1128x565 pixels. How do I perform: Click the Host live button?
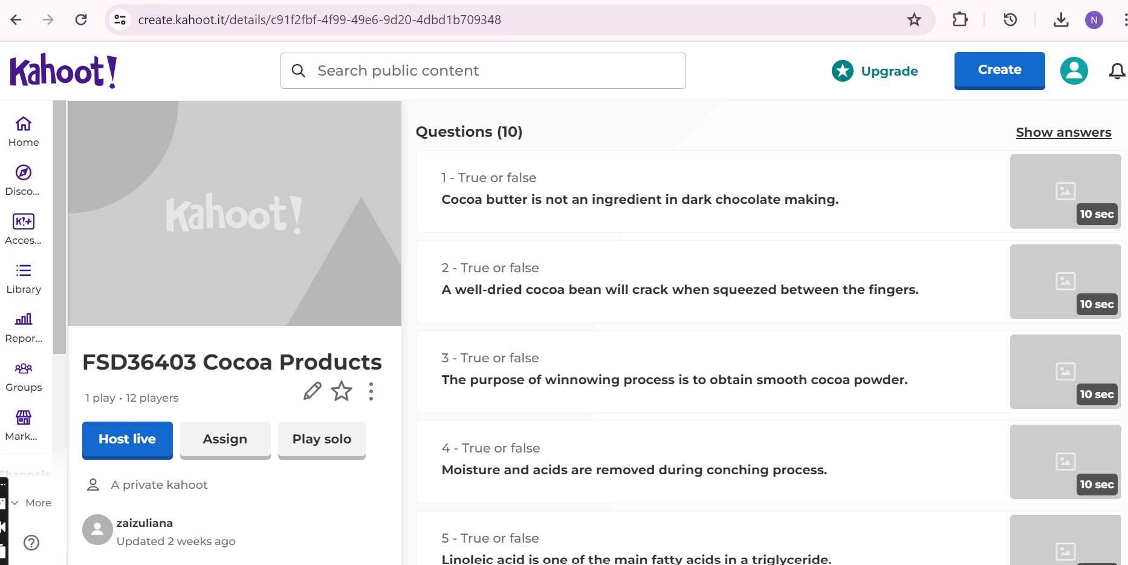click(x=128, y=440)
